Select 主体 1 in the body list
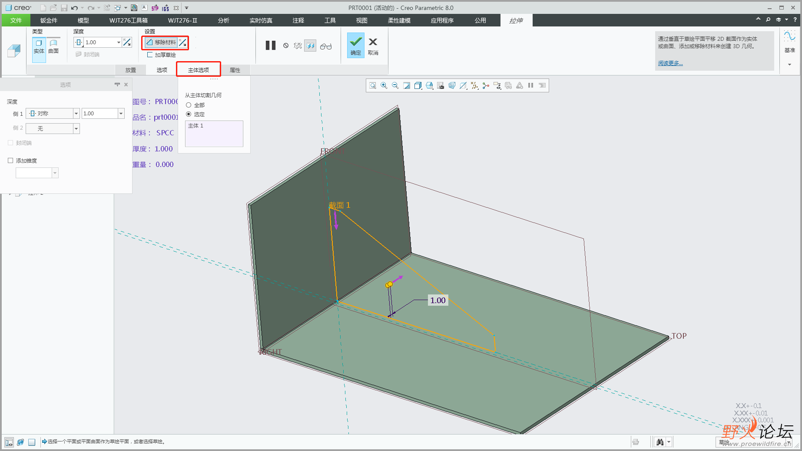 point(196,126)
